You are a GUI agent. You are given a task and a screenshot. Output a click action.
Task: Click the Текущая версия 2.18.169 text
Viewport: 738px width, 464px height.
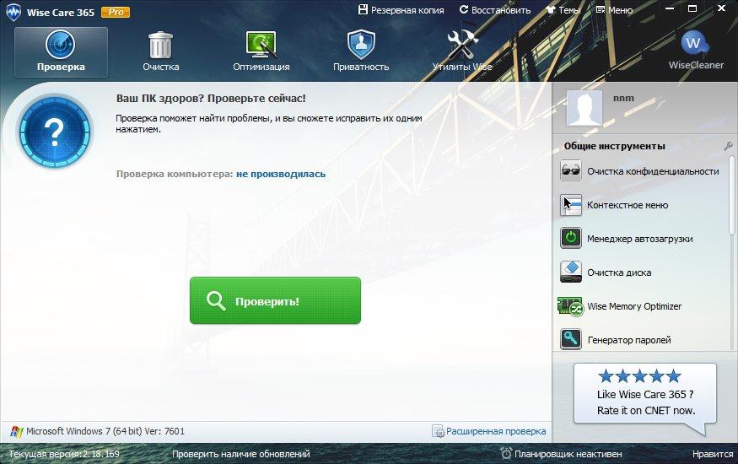[64, 454]
